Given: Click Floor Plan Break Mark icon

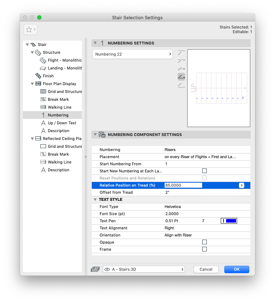Looking at the screenshot, I should pos(43,99).
